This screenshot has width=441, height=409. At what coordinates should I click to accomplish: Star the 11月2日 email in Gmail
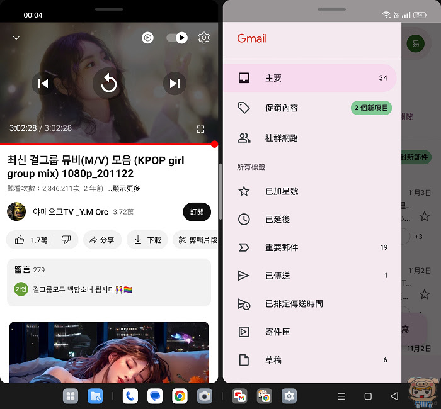pos(424,294)
